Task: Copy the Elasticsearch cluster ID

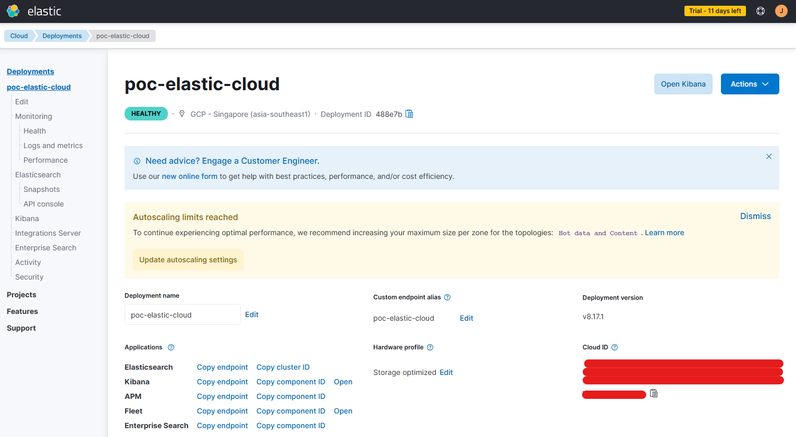Action: [x=283, y=367]
